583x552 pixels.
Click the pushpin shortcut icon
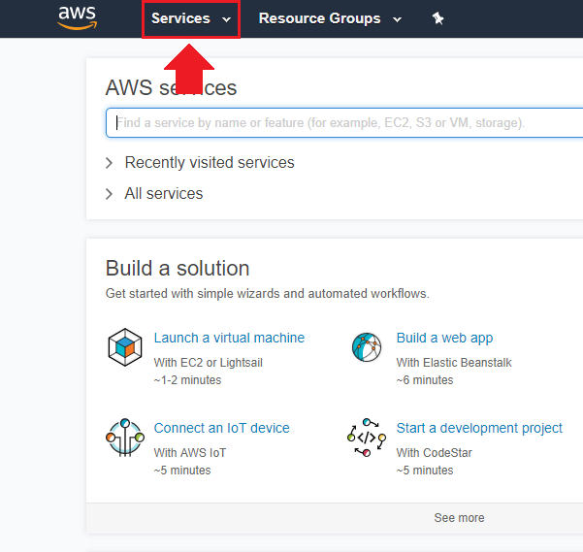coord(437,18)
